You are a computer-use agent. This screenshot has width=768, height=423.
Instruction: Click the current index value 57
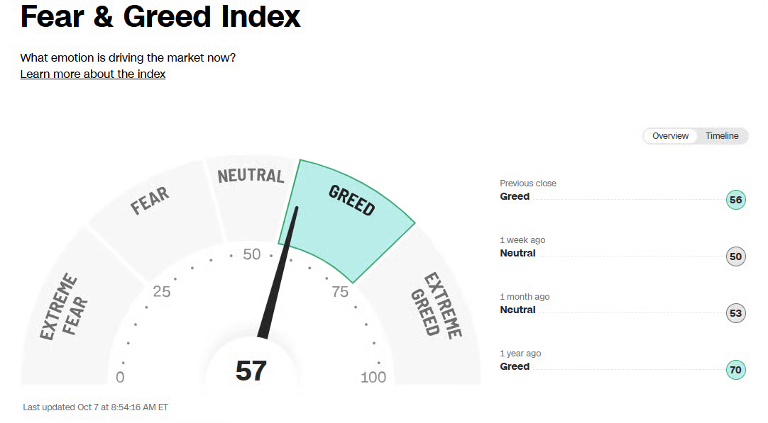tap(251, 371)
